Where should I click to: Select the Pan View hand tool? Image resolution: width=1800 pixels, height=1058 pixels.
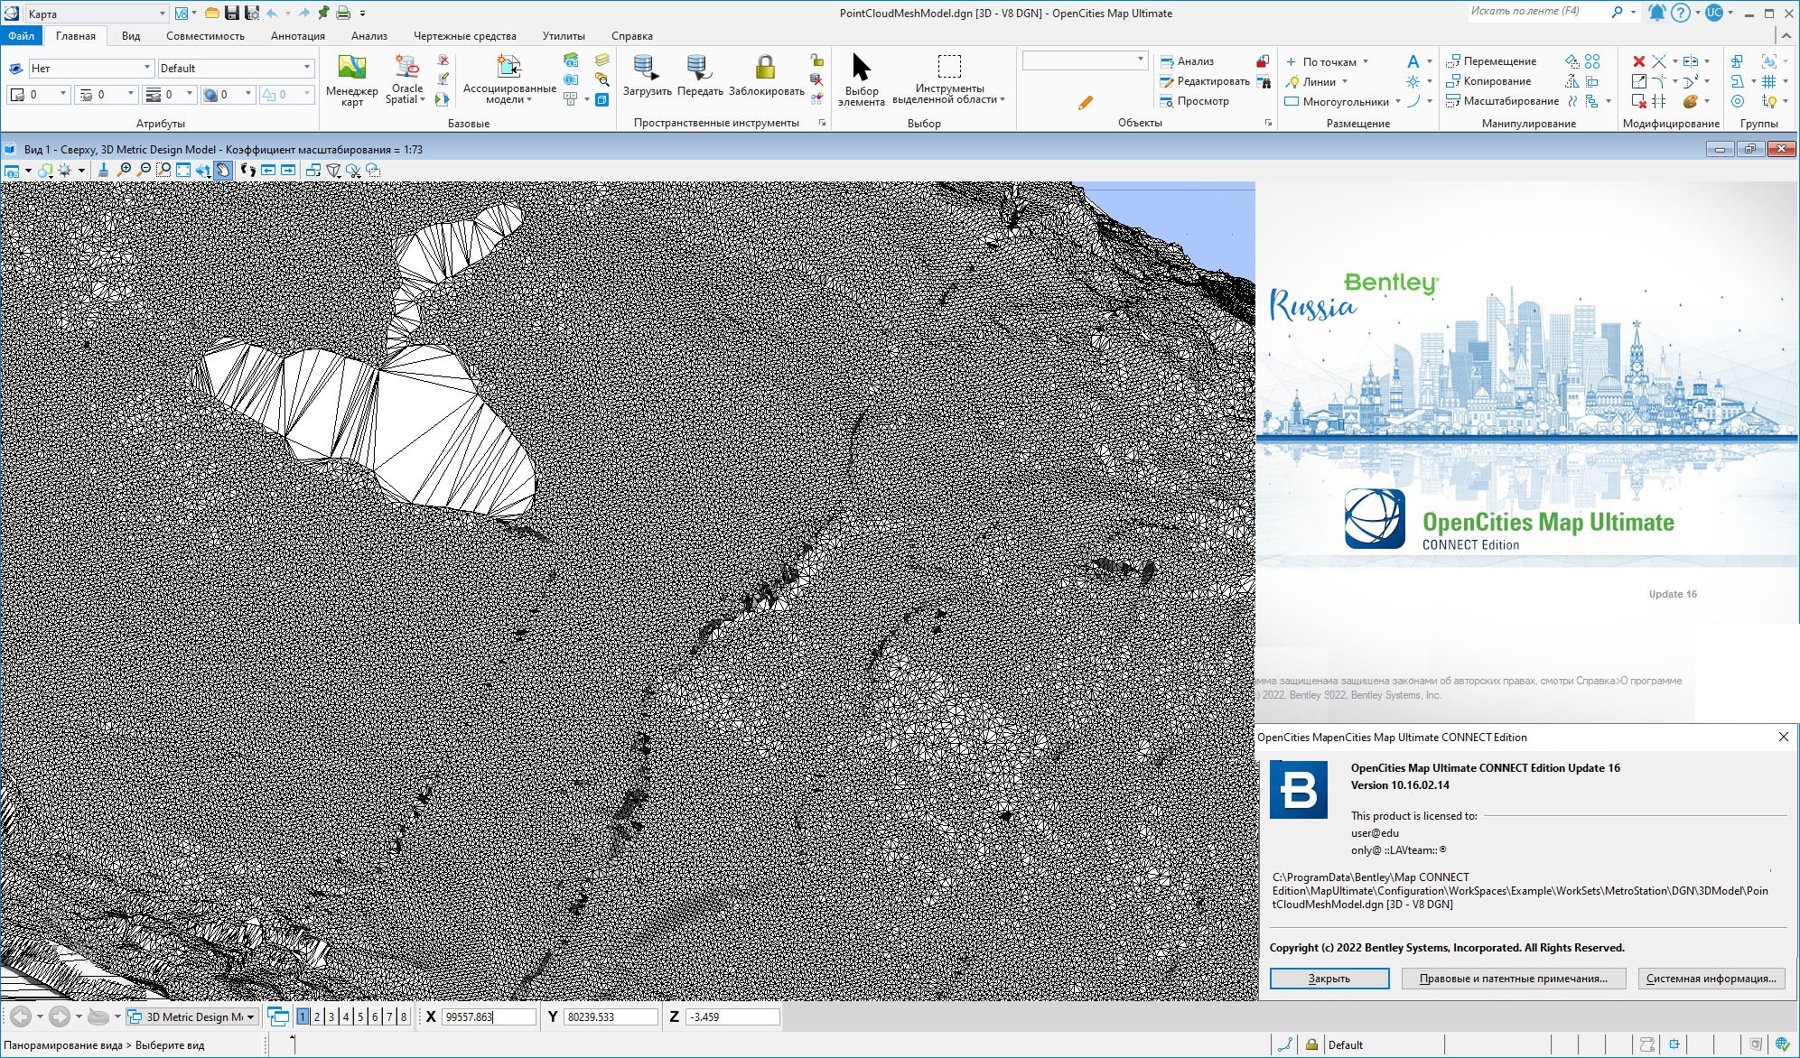[223, 170]
